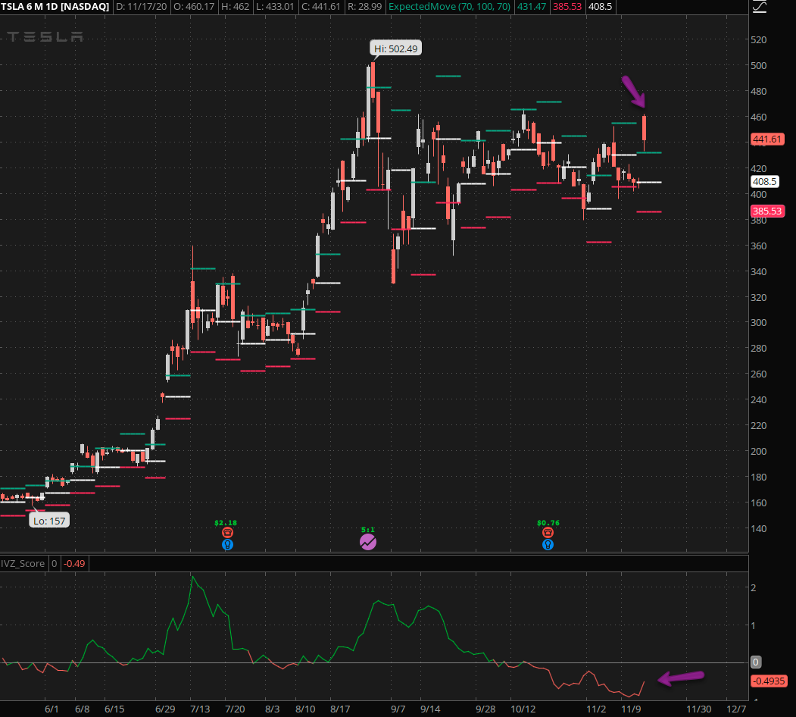This screenshot has width=796, height=717.
Task: Click the 360 level on price axis
Action: [758, 246]
